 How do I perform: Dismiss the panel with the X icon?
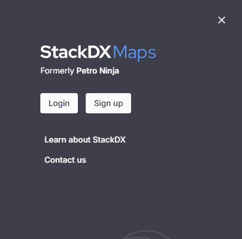click(222, 20)
